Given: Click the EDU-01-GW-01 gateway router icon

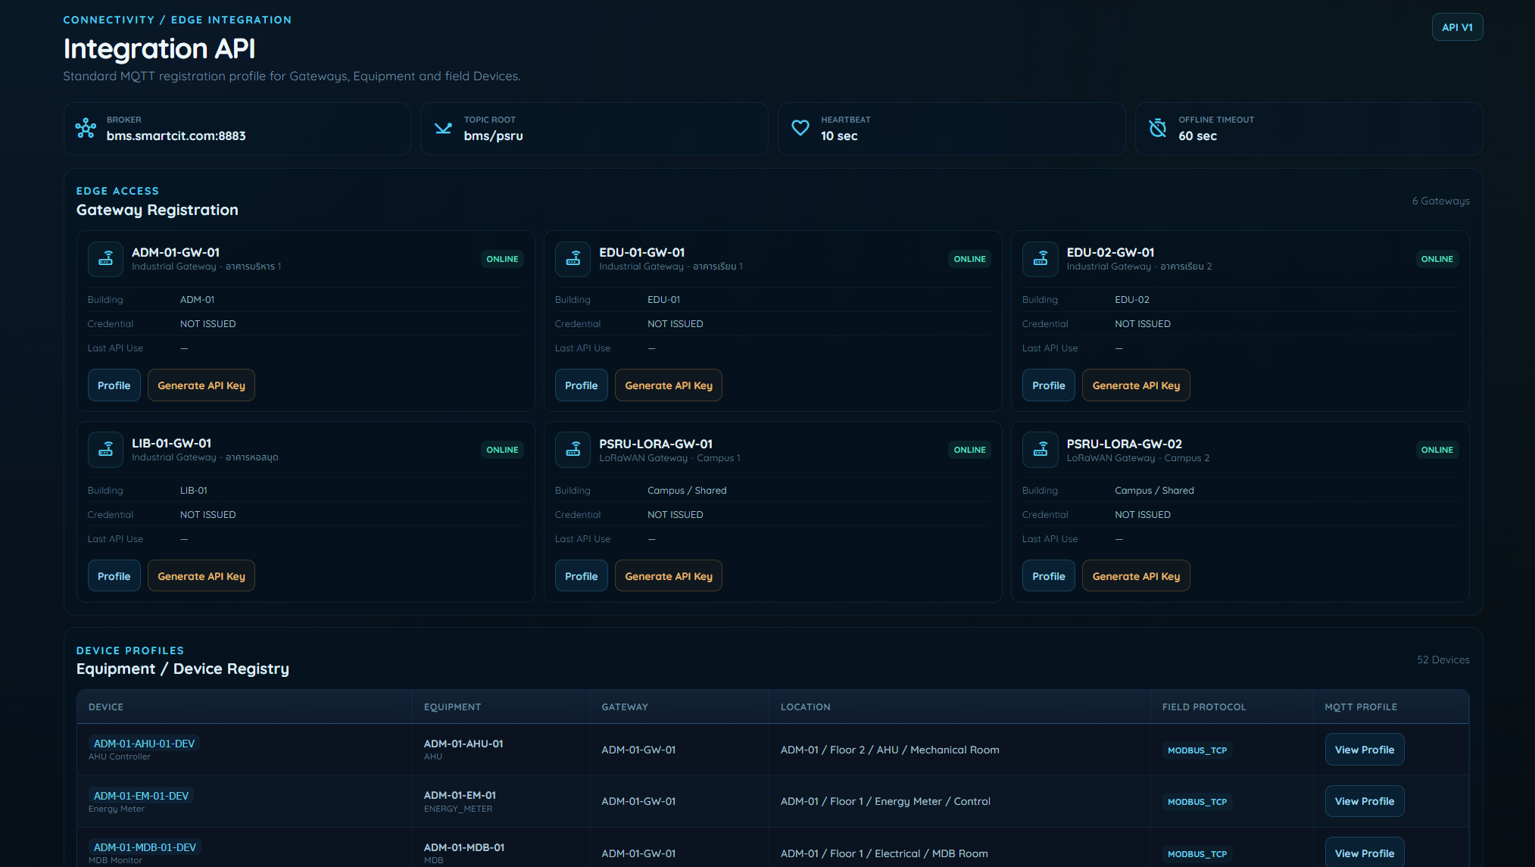Looking at the screenshot, I should [x=573, y=259].
